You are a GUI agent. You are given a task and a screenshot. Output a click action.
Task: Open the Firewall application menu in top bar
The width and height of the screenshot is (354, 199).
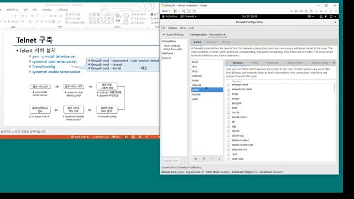pos(189,17)
